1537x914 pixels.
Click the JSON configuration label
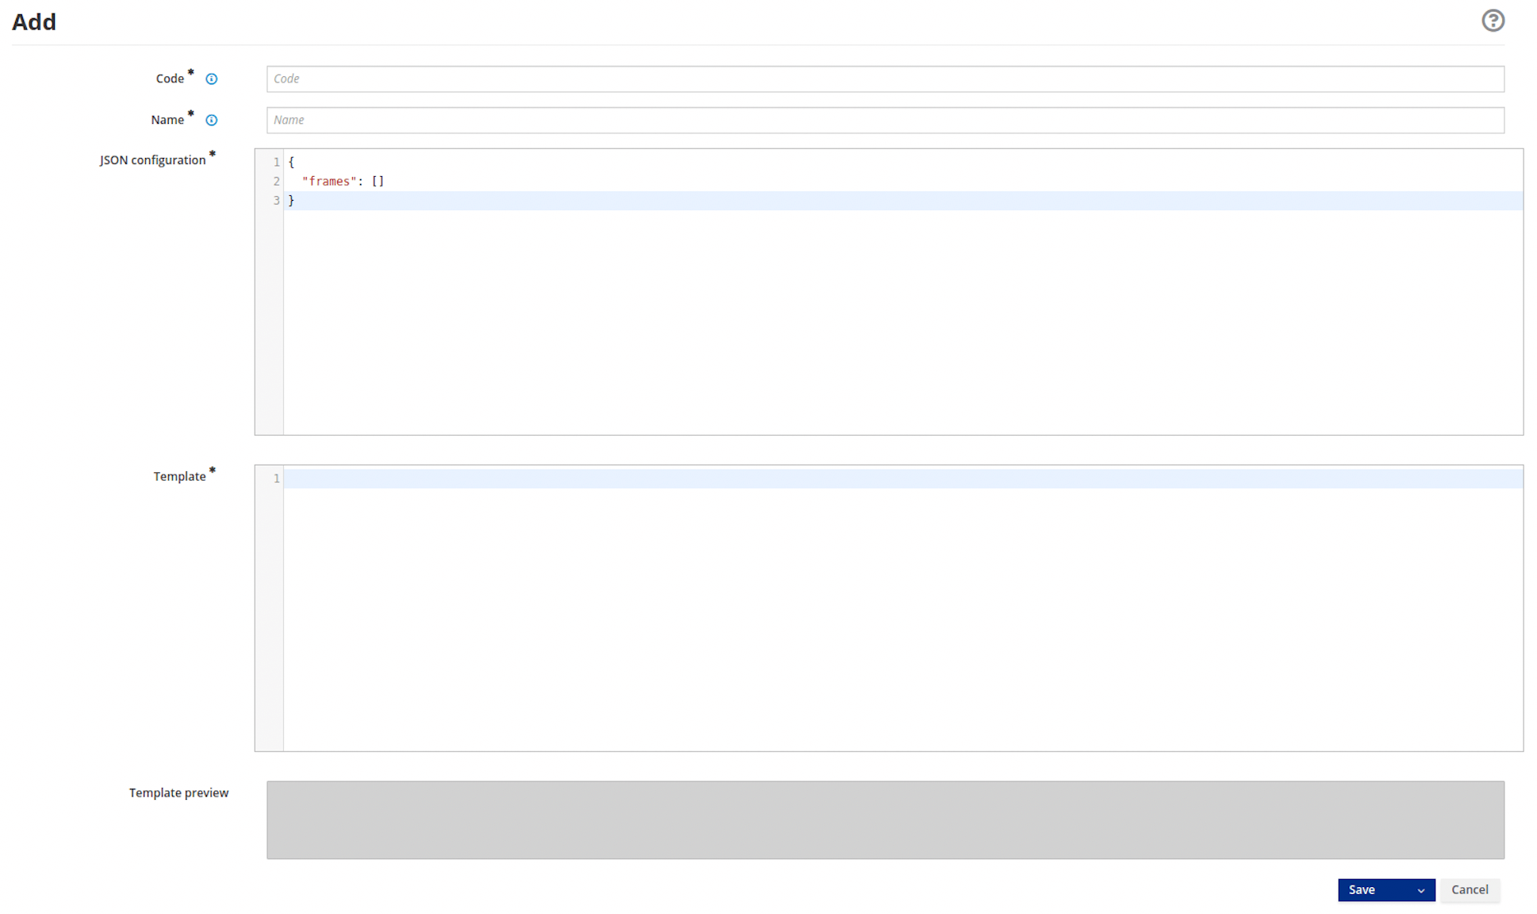point(152,160)
